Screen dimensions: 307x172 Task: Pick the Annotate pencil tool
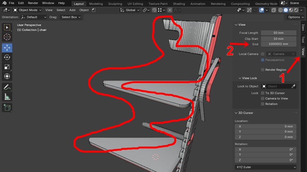[7, 87]
